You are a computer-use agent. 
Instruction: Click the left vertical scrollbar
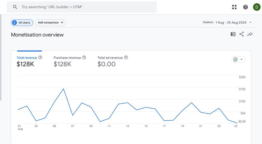tap(1, 57)
